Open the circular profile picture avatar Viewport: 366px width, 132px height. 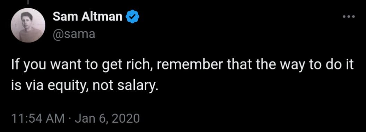tap(28, 25)
